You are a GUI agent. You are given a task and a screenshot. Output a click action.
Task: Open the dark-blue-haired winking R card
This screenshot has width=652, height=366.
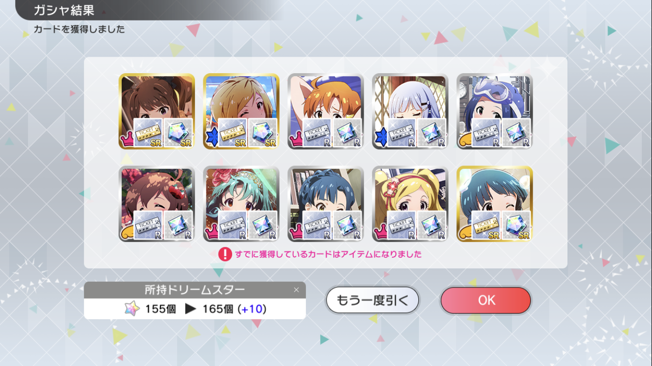pos(326,204)
